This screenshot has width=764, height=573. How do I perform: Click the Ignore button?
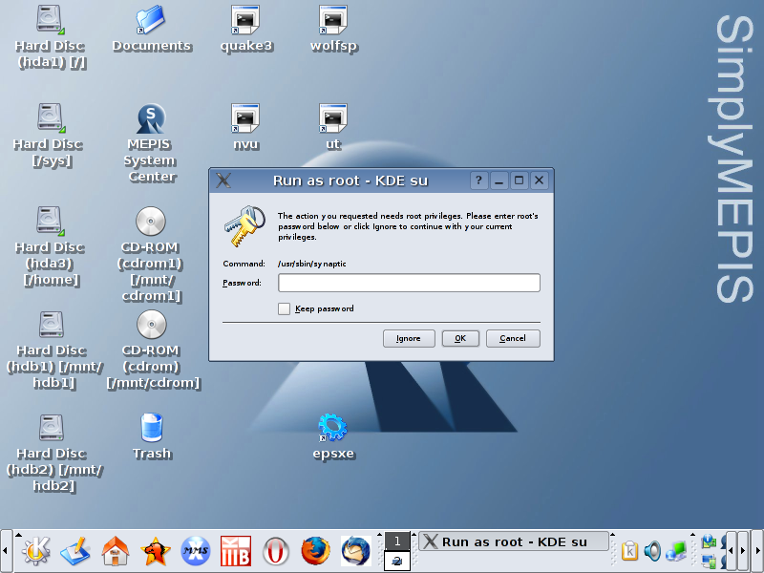point(409,338)
